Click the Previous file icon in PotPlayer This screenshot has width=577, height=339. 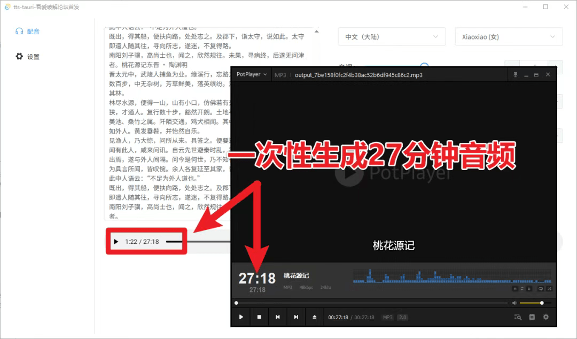(x=277, y=317)
